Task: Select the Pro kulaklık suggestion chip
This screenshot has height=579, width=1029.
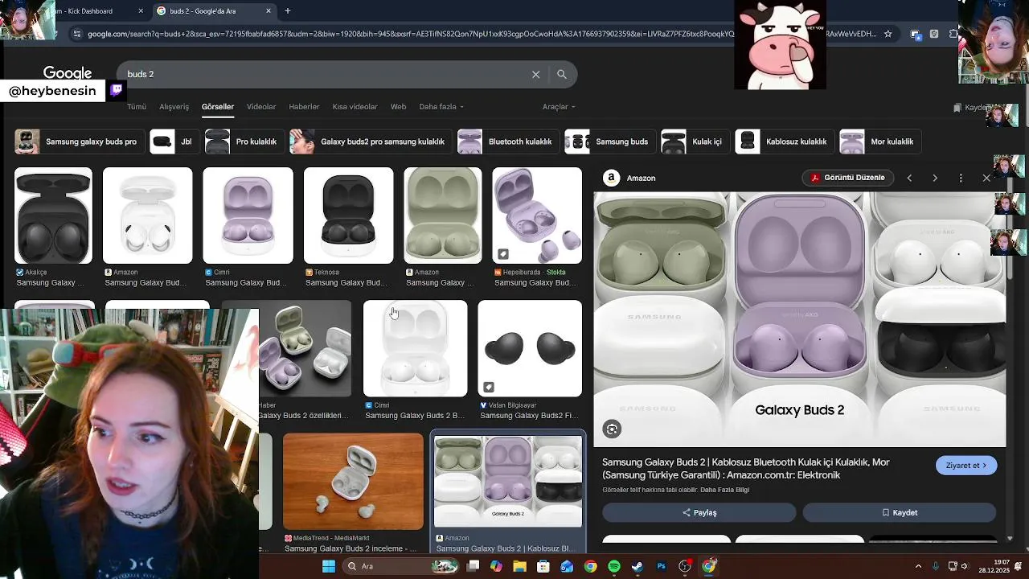Action: pos(244,142)
